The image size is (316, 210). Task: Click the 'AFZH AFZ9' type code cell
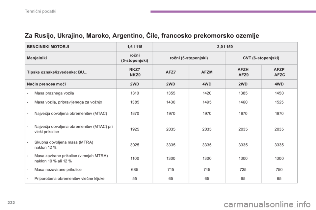coord(243,72)
